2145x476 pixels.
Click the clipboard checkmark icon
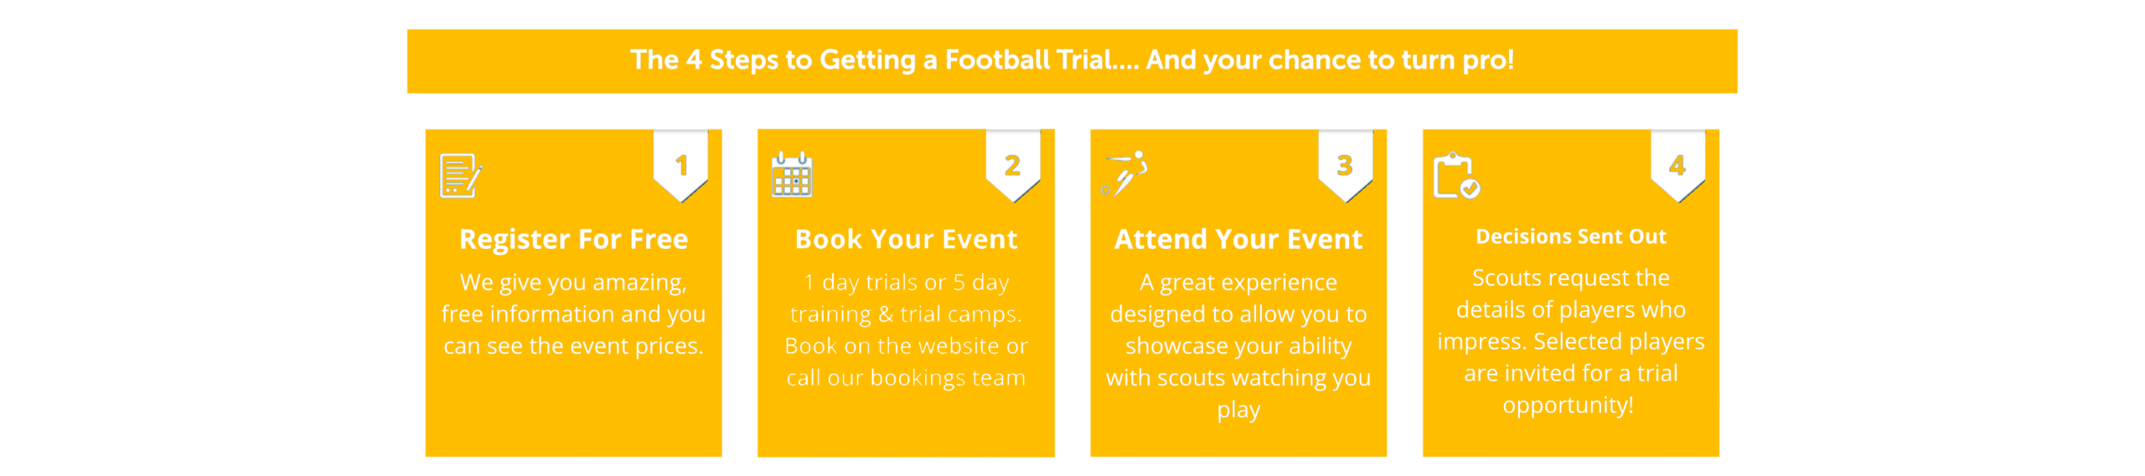pyautogui.click(x=1456, y=175)
